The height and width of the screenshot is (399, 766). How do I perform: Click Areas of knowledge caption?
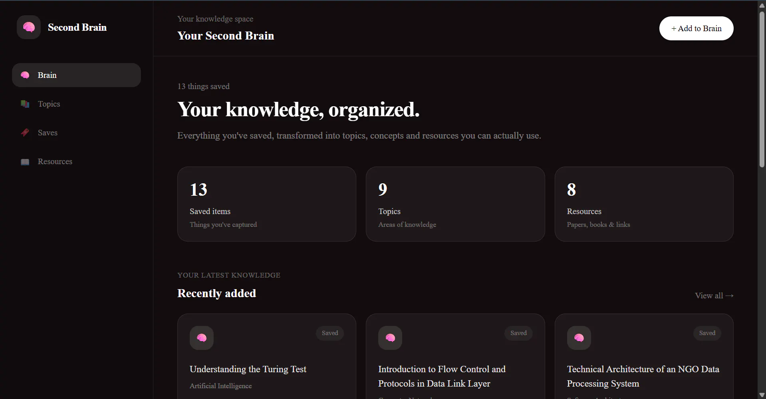click(x=407, y=224)
